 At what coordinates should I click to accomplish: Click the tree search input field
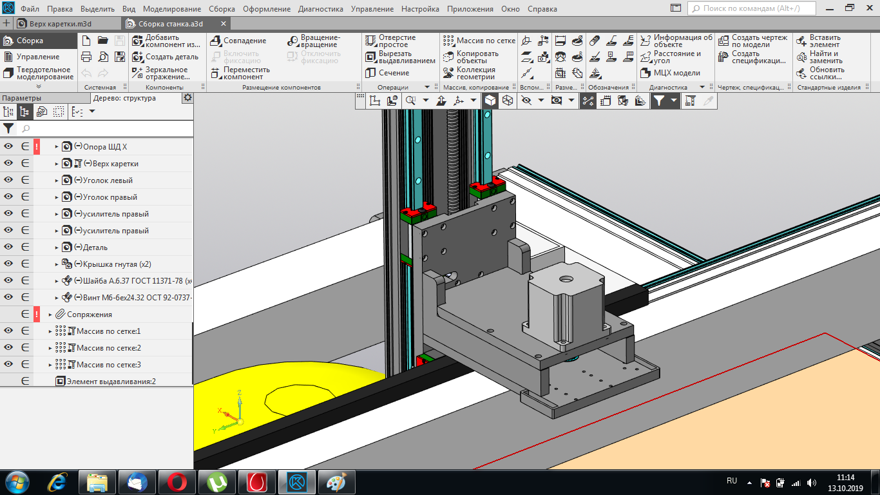coord(103,129)
